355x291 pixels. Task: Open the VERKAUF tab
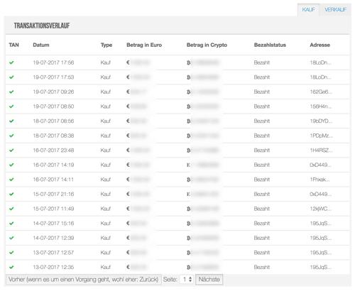click(x=335, y=10)
